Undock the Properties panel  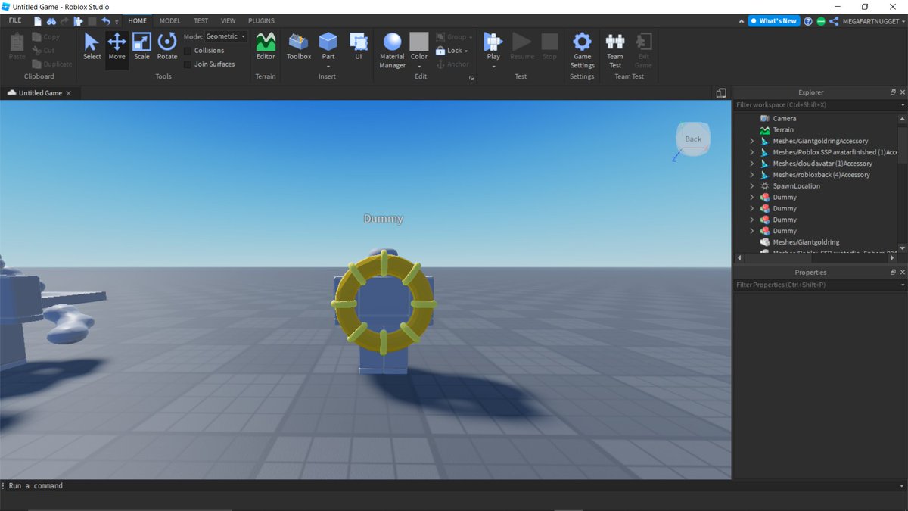coord(892,272)
